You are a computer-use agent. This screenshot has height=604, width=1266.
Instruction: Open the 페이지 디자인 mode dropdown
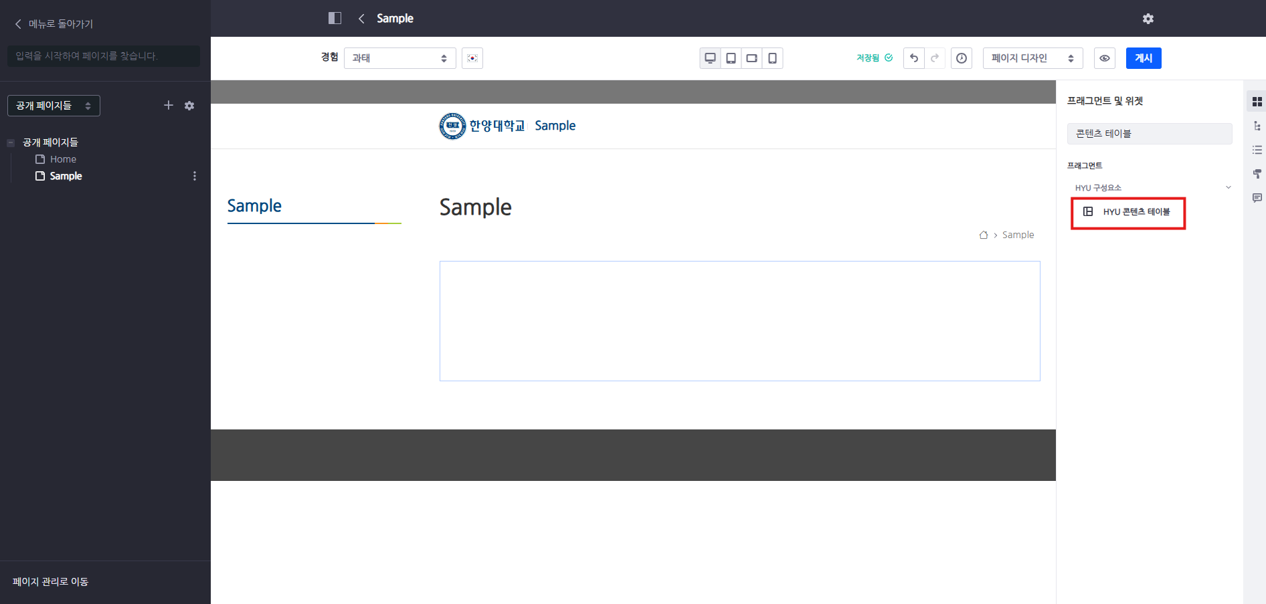1032,58
